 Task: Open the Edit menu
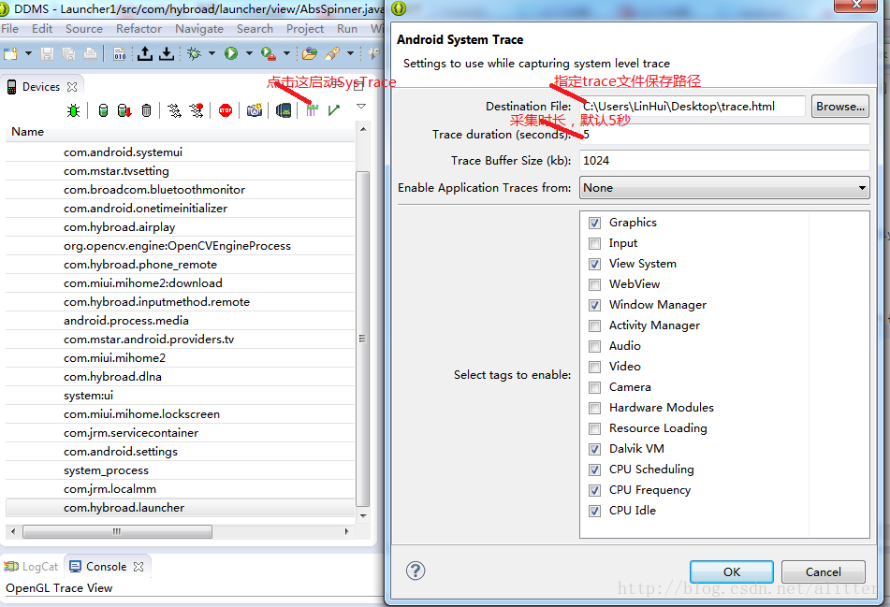[x=42, y=28]
